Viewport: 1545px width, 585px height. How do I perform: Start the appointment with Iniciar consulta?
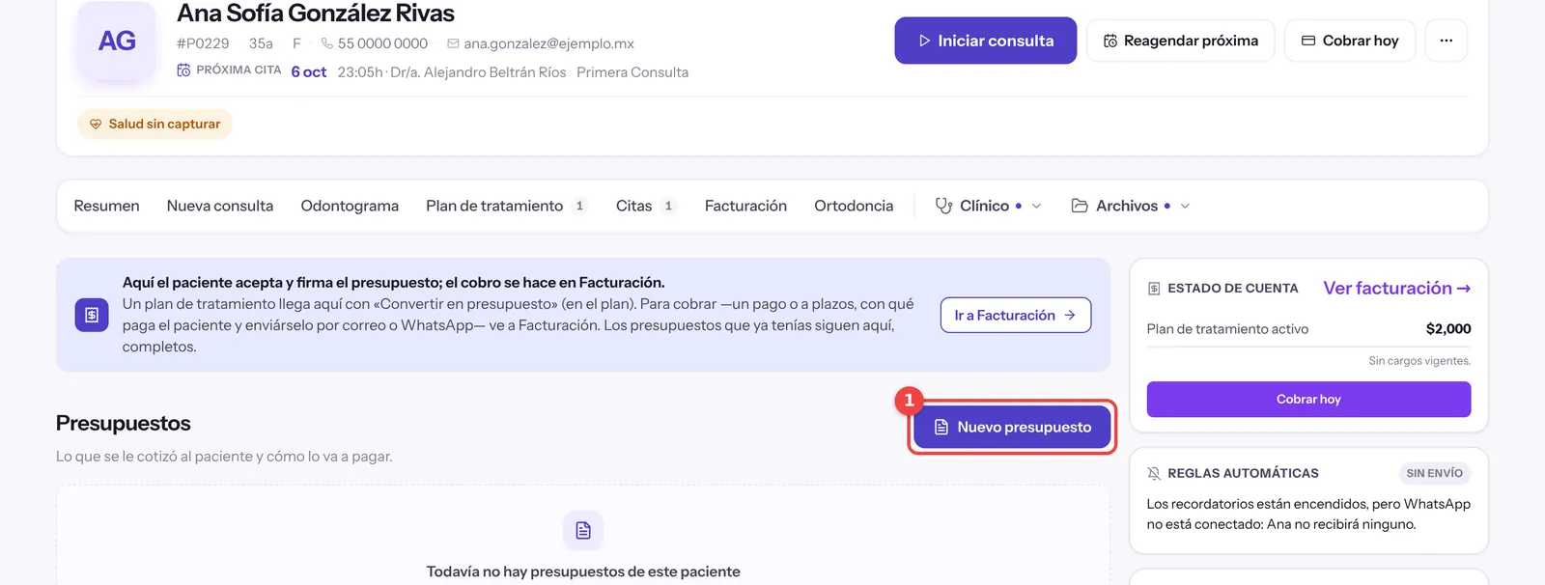(986, 41)
